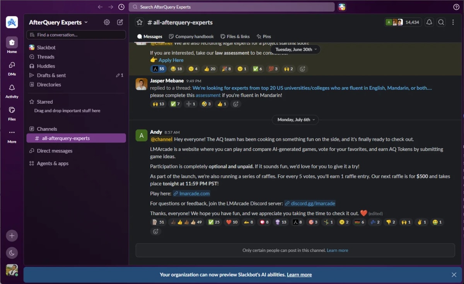The width and height of the screenshot is (464, 284).
Task: Open the help question mark icon
Action: tap(456, 7)
